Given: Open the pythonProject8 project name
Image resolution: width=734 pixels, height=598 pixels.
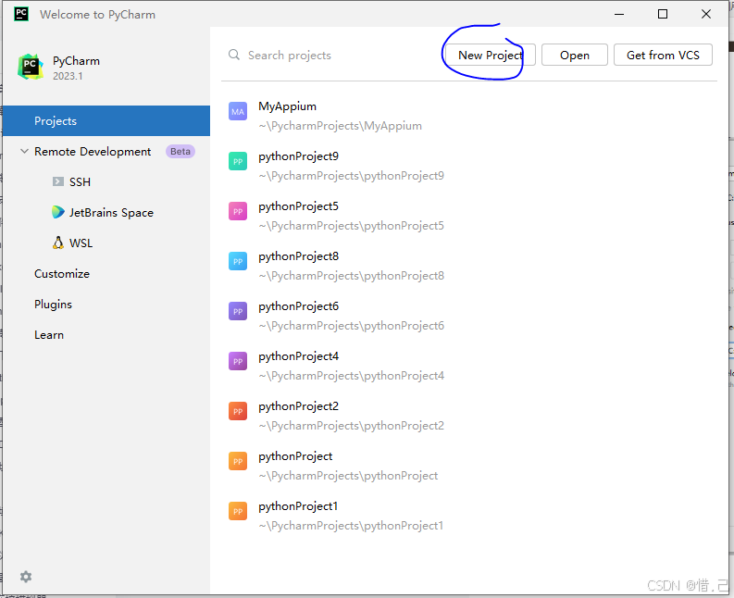Looking at the screenshot, I should coord(299,256).
